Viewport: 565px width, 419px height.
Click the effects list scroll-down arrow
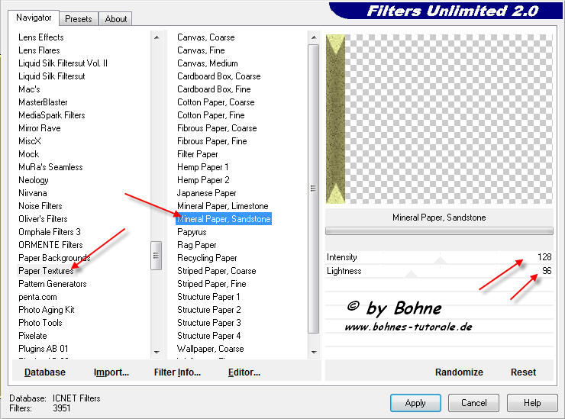pos(313,352)
